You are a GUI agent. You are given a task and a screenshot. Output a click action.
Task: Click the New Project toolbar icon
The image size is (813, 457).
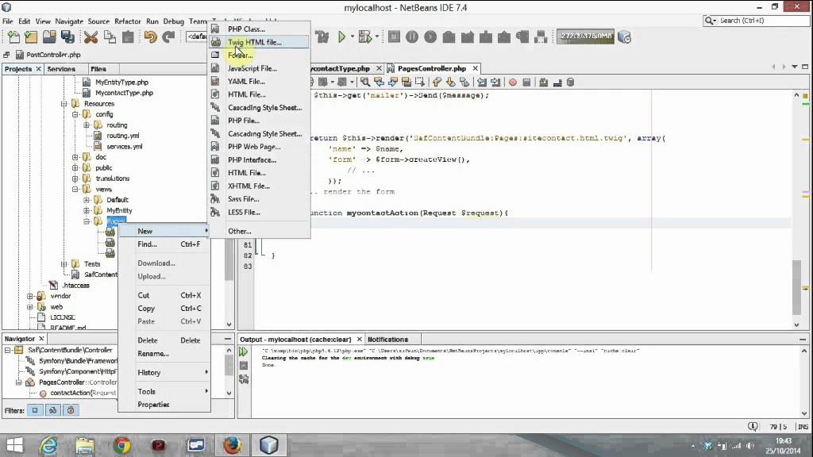tap(31, 36)
